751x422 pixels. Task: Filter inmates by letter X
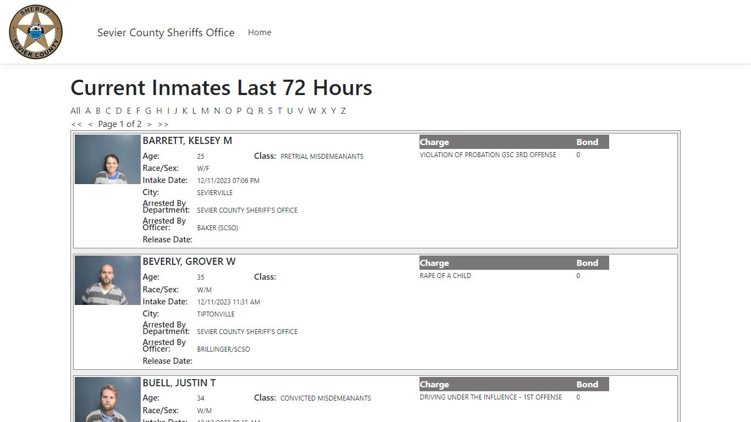click(x=324, y=110)
